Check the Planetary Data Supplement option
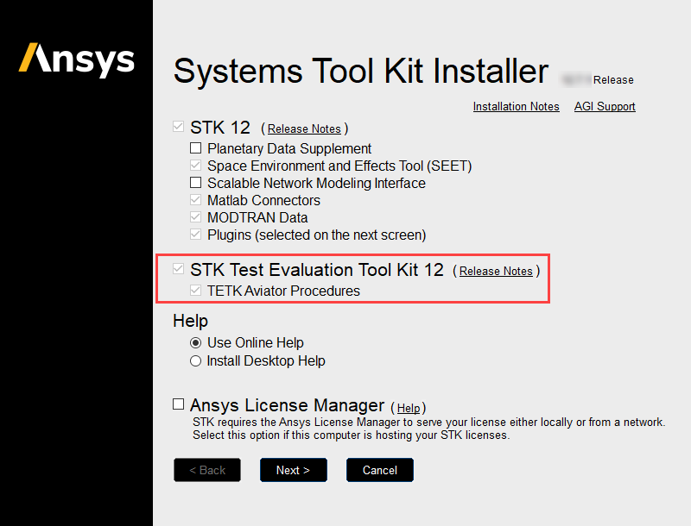The height and width of the screenshot is (526, 691). [x=196, y=147]
